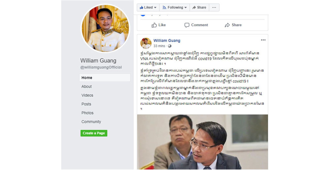
Task: Click the thumbs-up icon on Liked button
Action: click(x=142, y=8)
